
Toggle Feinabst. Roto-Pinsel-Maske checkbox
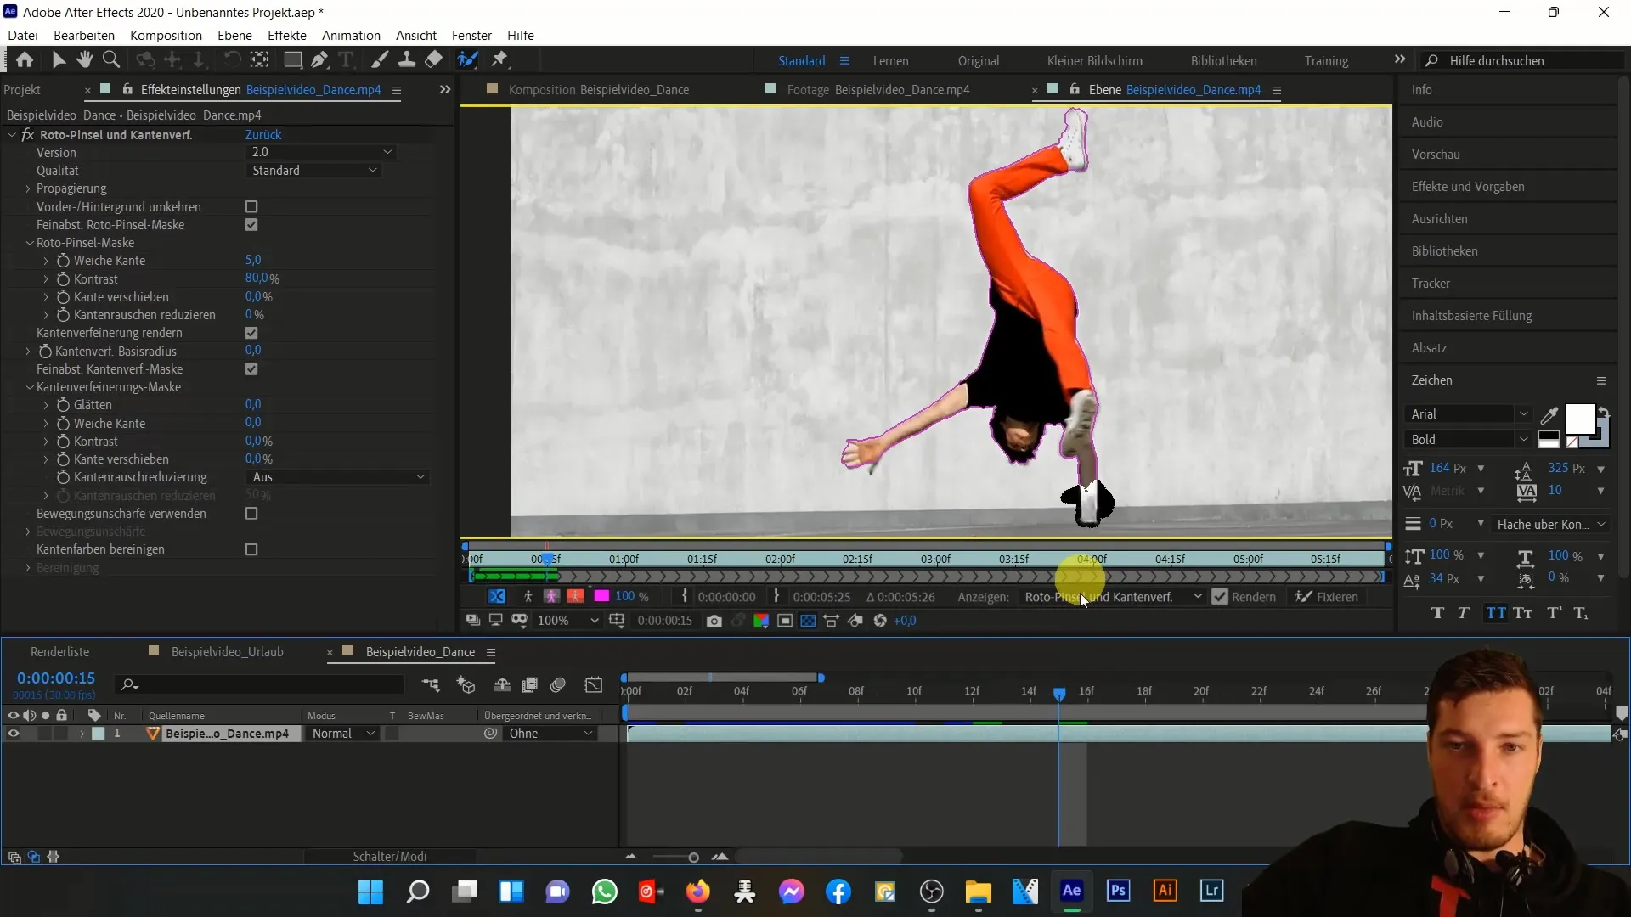(x=251, y=224)
